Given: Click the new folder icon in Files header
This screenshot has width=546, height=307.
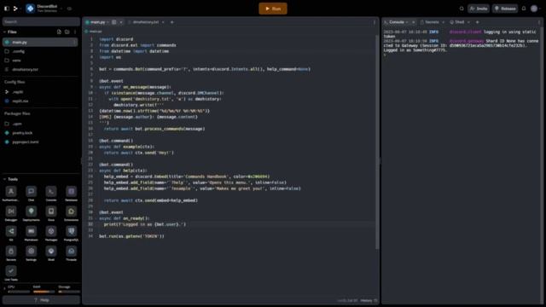Looking at the screenshot, I should 67,32.
